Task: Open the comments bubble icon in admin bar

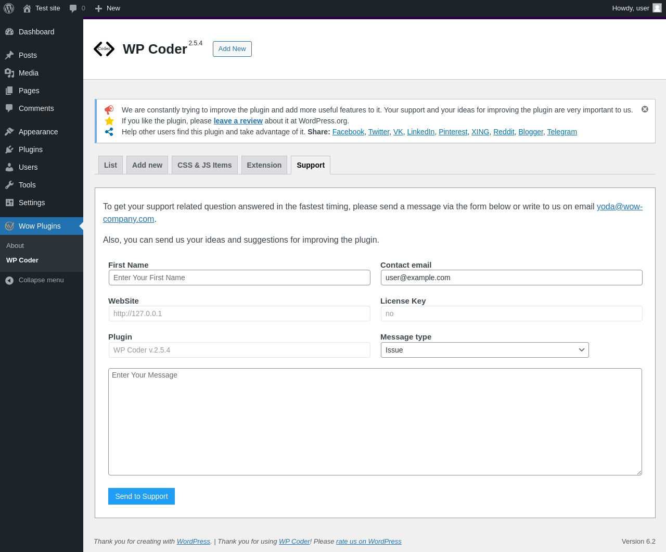Action: pos(73,8)
